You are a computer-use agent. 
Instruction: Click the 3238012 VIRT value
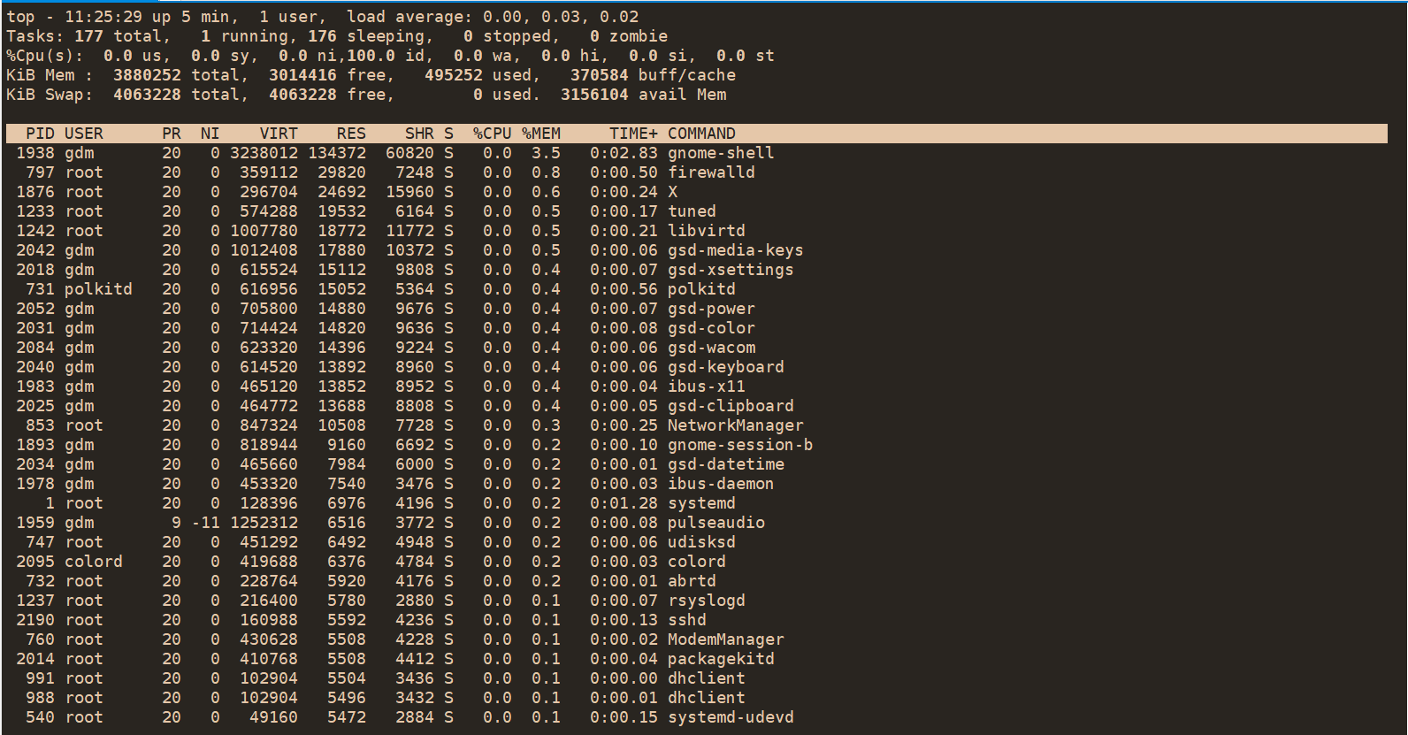tap(264, 153)
